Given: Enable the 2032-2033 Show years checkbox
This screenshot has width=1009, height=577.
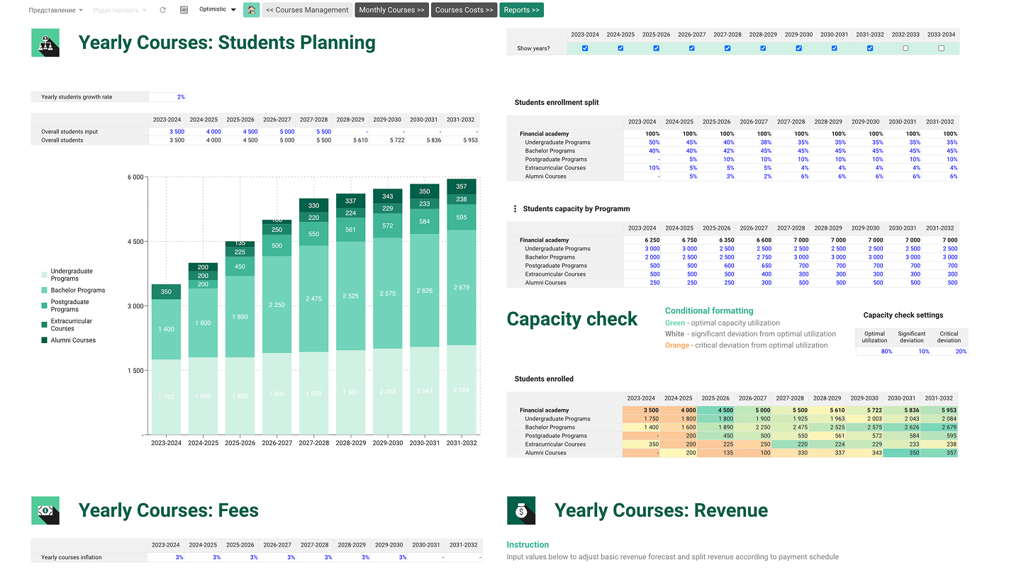Looking at the screenshot, I should pyautogui.click(x=905, y=48).
